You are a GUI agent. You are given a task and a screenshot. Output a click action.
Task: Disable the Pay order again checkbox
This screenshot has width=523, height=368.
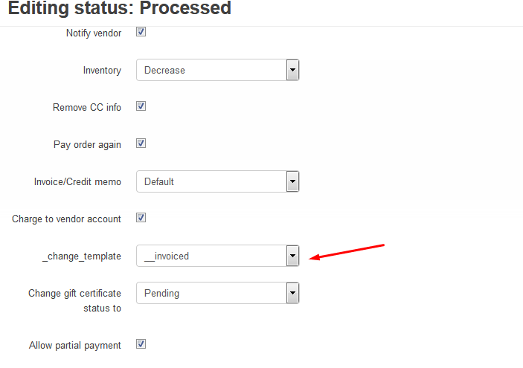click(x=141, y=143)
